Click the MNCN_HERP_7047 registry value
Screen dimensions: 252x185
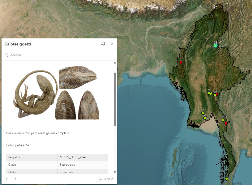pyautogui.click(x=73, y=157)
